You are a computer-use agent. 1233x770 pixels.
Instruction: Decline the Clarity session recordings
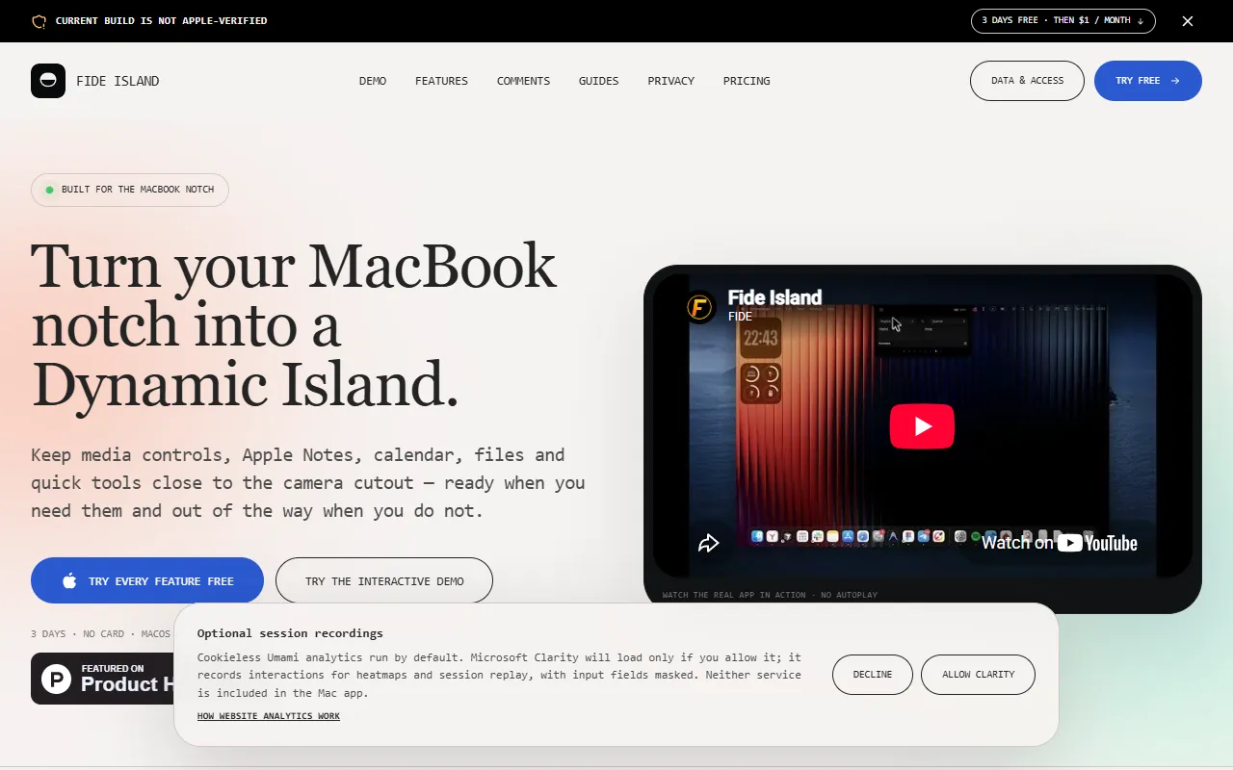pos(873,675)
